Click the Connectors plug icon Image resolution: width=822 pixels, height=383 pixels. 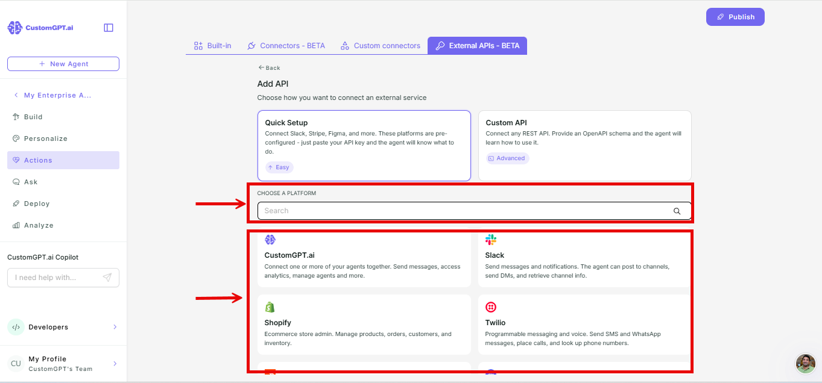pyautogui.click(x=251, y=46)
